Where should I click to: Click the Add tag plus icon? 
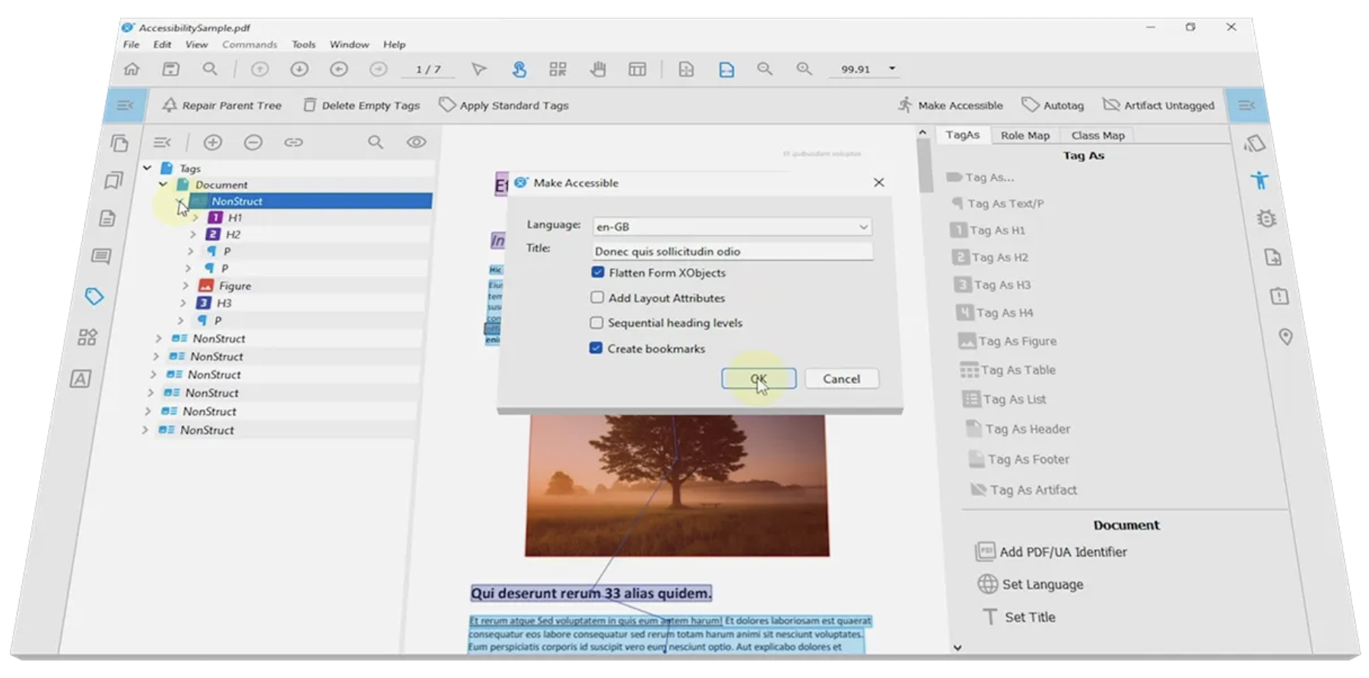point(213,142)
